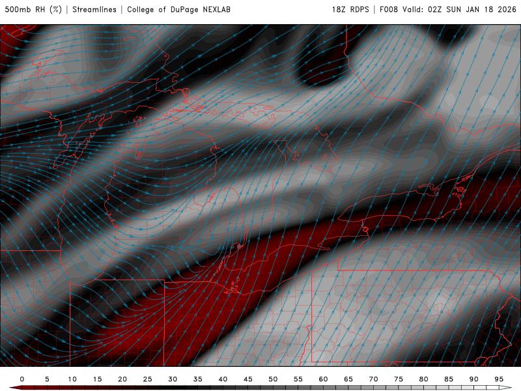
Task: Click the "500mb RH (%)" title text
Action: 33,9
